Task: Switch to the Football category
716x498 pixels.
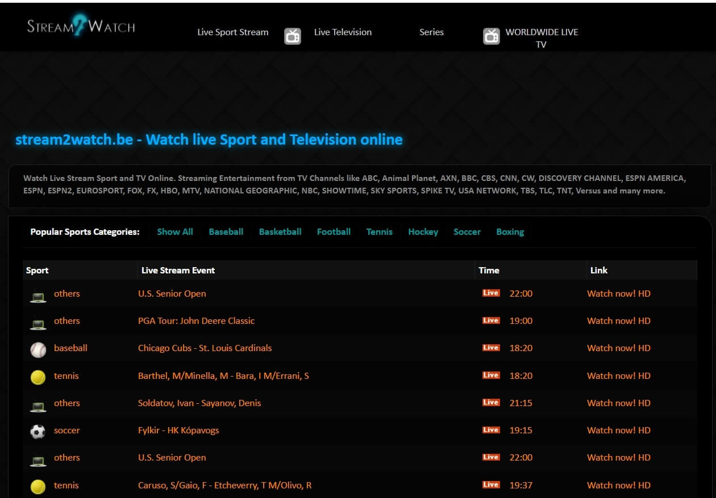Action: pyautogui.click(x=334, y=231)
